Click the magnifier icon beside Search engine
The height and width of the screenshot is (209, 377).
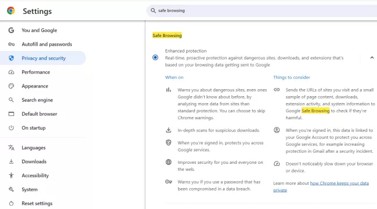(x=11, y=100)
